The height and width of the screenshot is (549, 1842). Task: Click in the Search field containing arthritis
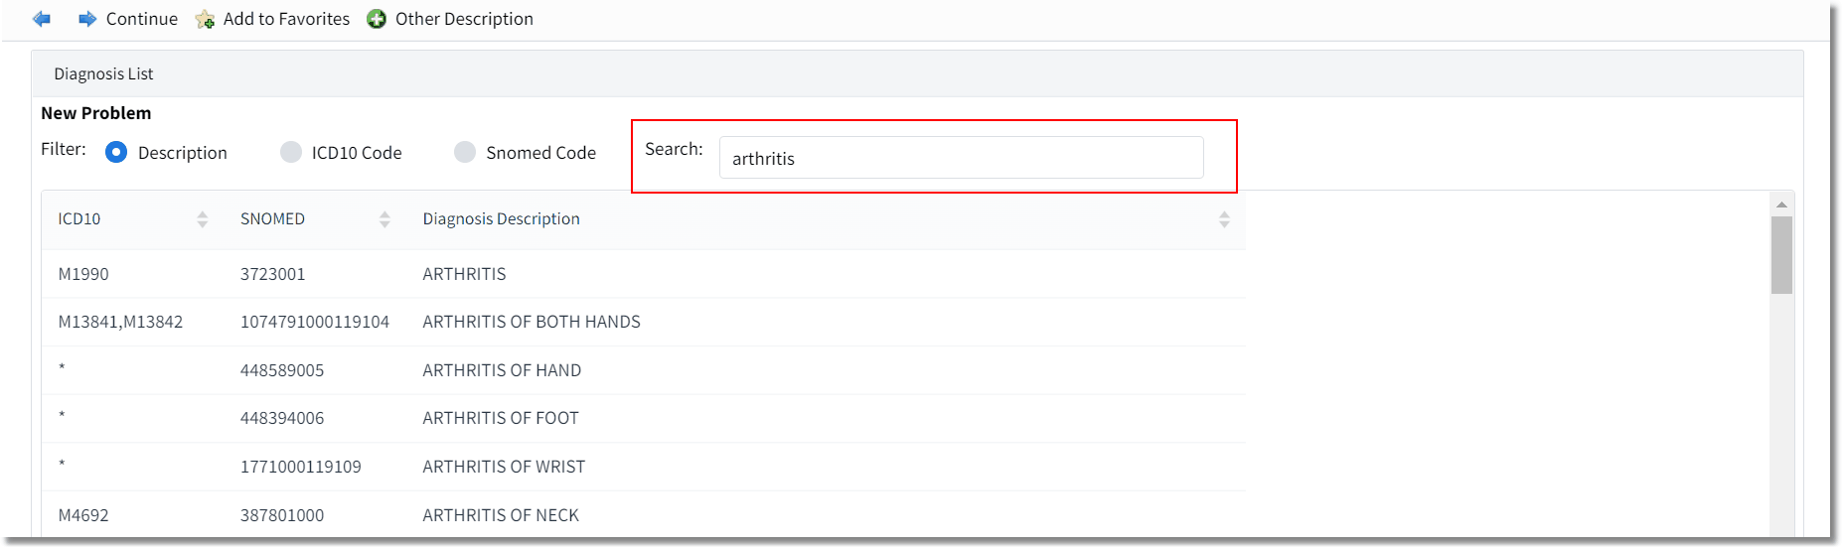961,158
